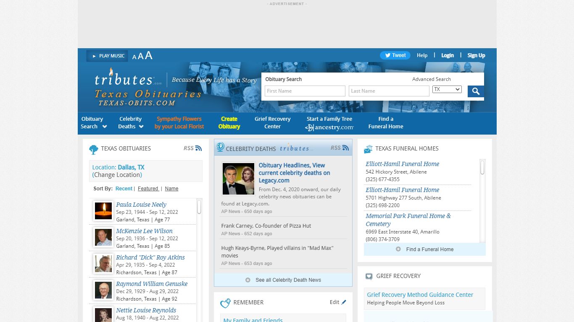
Task: Open Raymond William Genuske obituary
Action: [152, 284]
